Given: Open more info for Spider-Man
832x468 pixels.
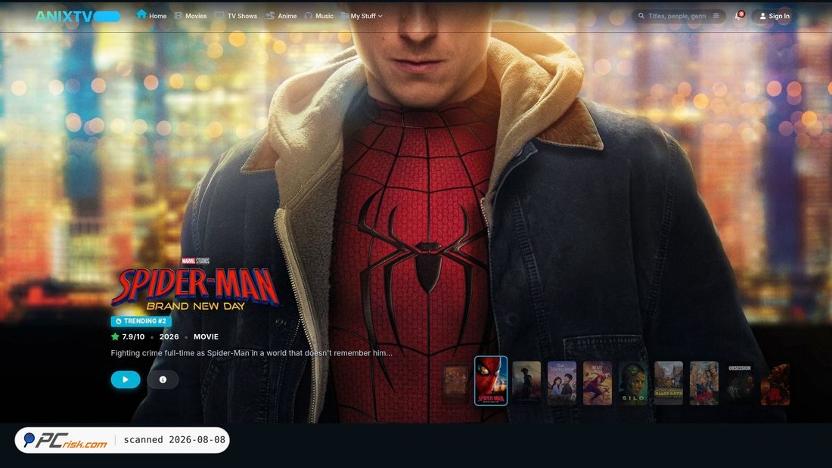Looking at the screenshot, I should [x=163, y=380].
